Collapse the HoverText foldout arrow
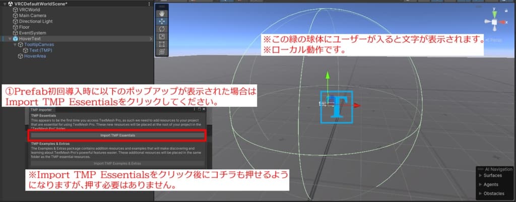The width and height of the screenshot is (516, 202). [x=10, y=39]
